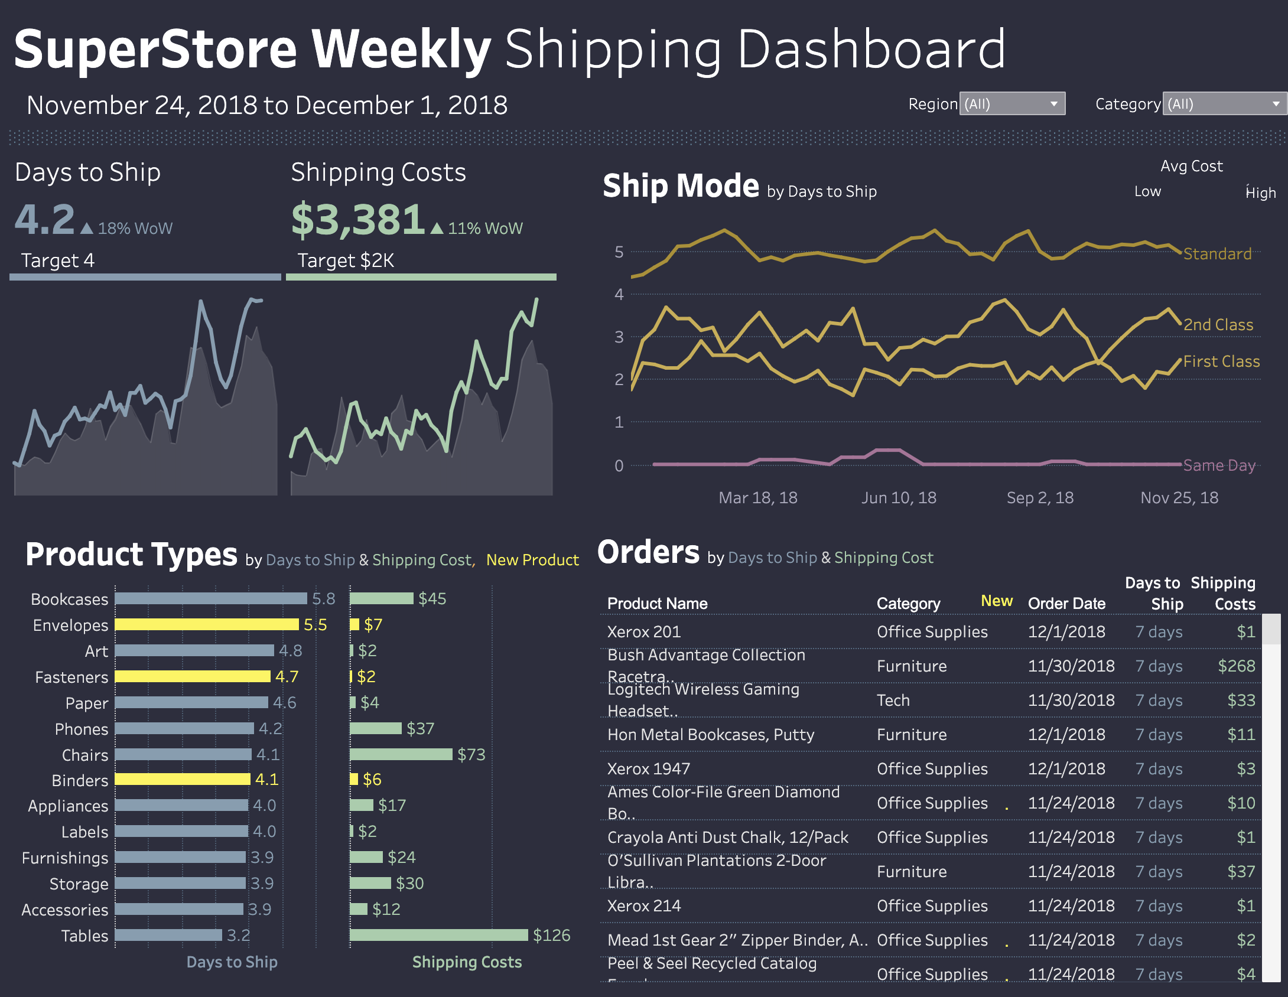Click the Paper product type label

(87, 703)
